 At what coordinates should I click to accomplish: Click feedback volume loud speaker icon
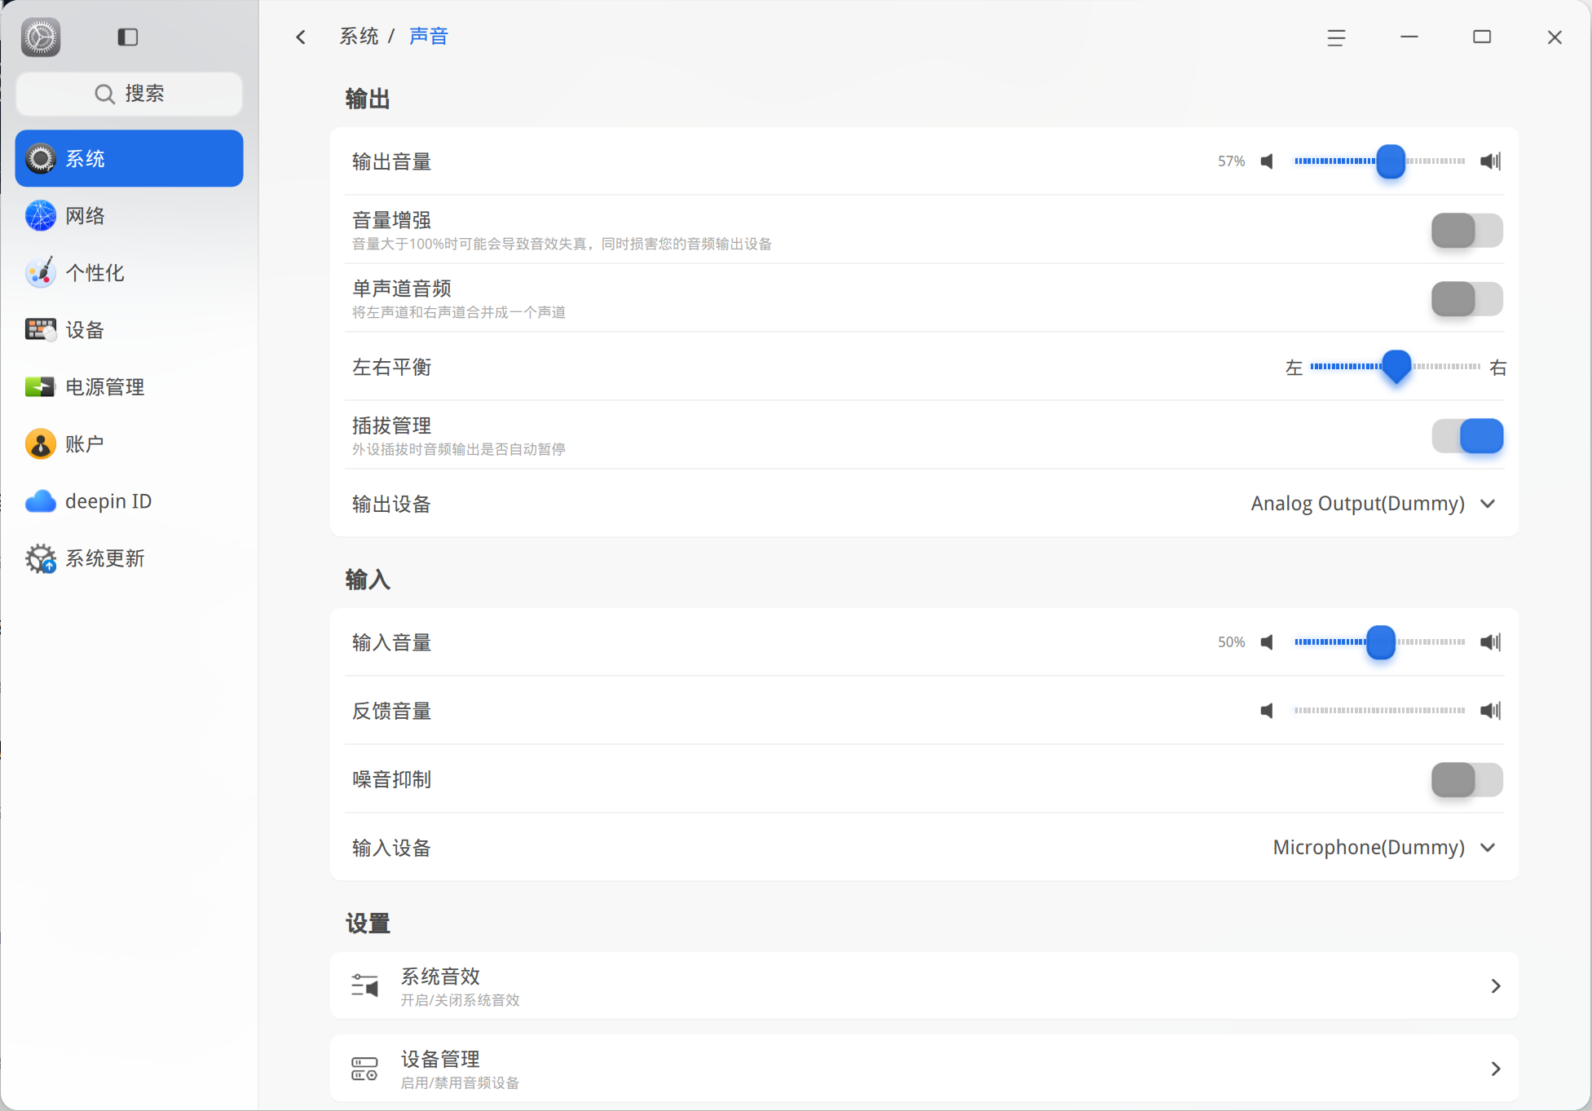tap(1491, 711)
